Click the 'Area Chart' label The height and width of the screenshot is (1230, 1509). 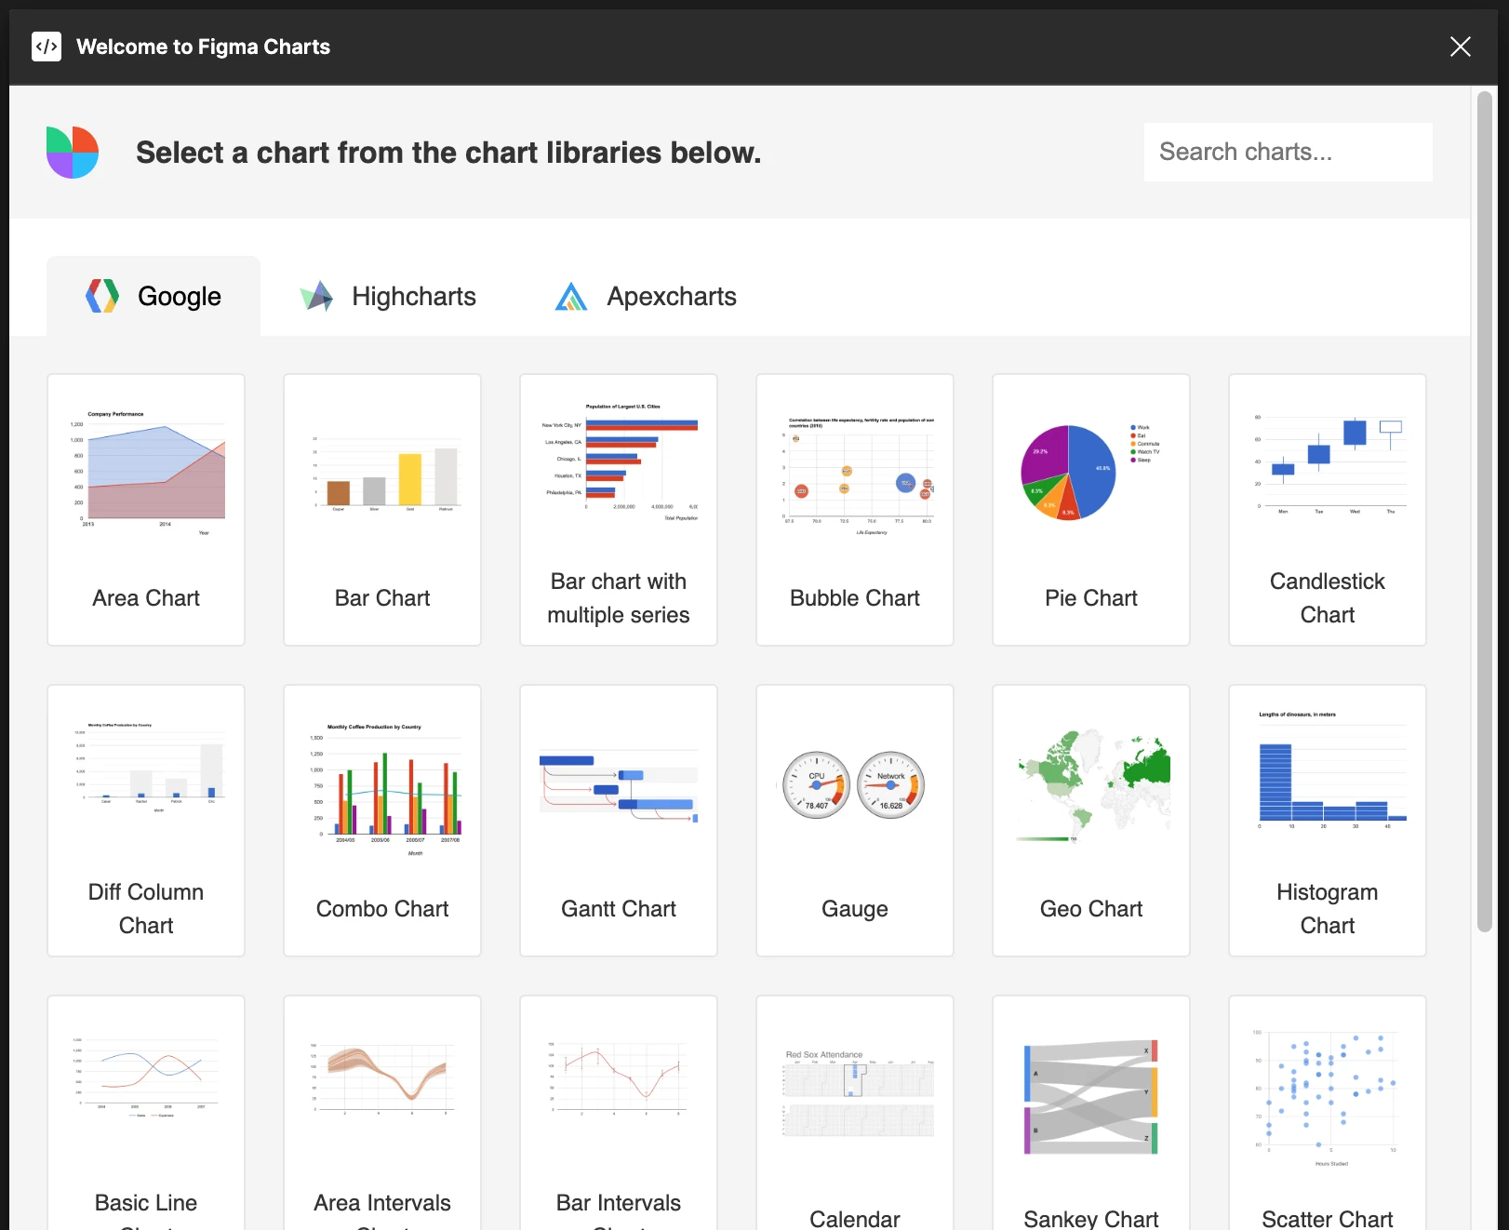(146, 598)
